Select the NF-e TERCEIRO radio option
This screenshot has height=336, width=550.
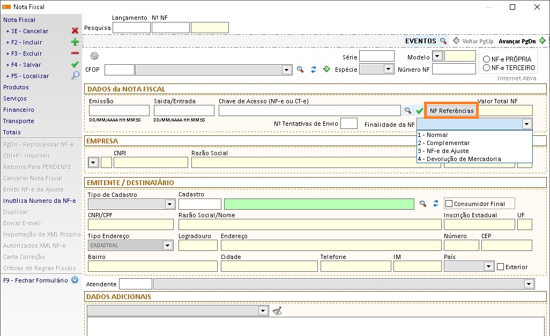[x=487, y=68]
